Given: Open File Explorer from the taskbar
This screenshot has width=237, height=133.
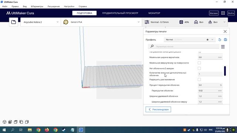Looking at the screenshot, I should 30,130.
